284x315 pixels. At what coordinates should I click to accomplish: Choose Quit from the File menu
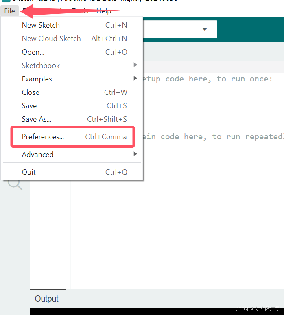[x=72, y=172]
